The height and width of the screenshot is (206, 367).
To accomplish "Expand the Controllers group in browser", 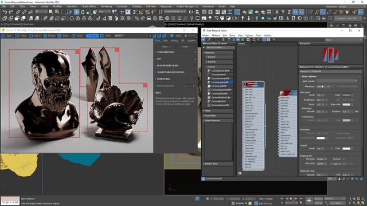I will [218, 116].
